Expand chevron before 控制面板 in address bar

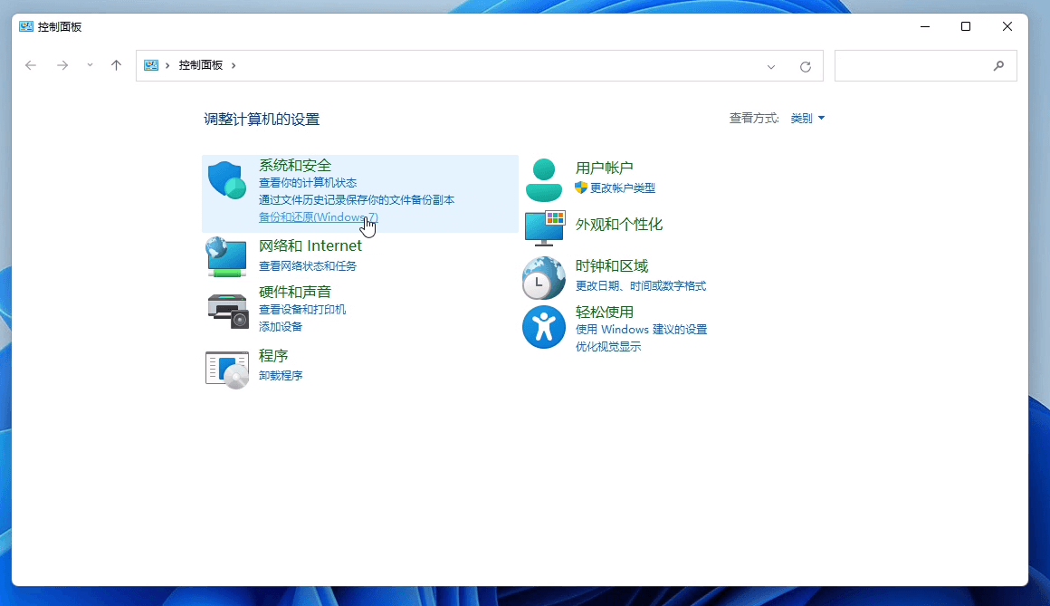167,65
